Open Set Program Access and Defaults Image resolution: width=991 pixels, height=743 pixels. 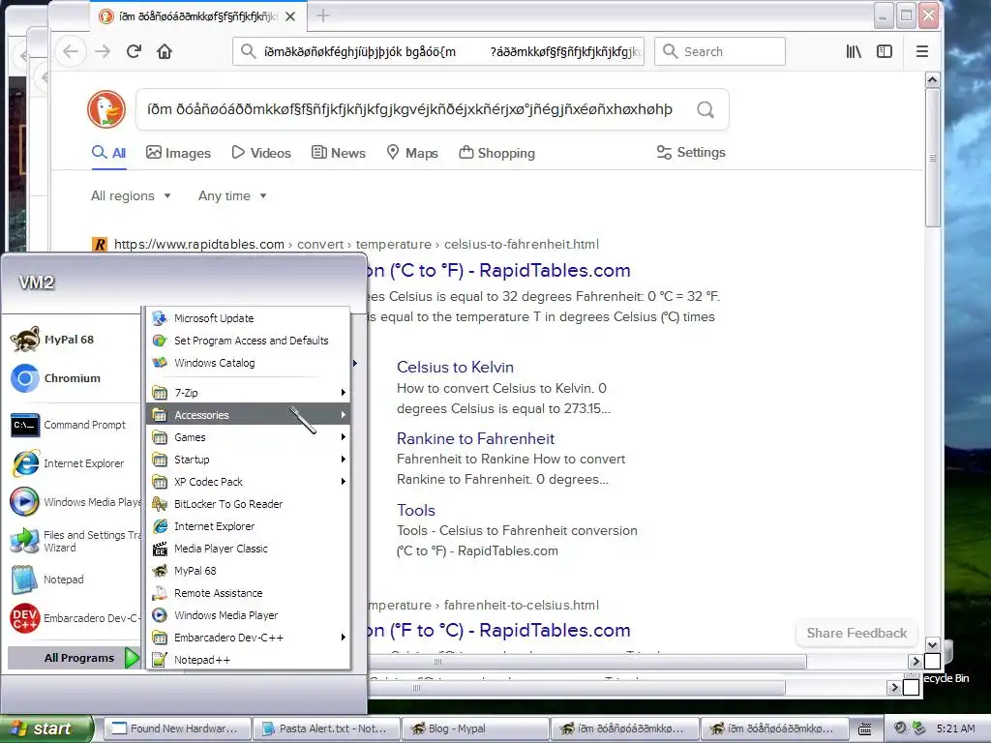pyautogui.click(x=249, y=341)
